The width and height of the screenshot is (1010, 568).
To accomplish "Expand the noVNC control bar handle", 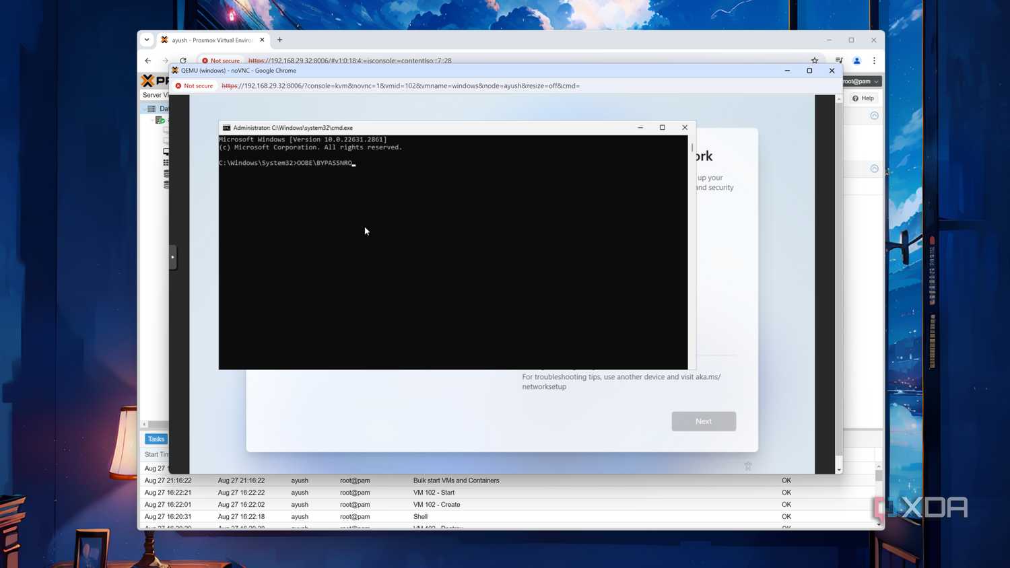I will [x=172, y=257].
